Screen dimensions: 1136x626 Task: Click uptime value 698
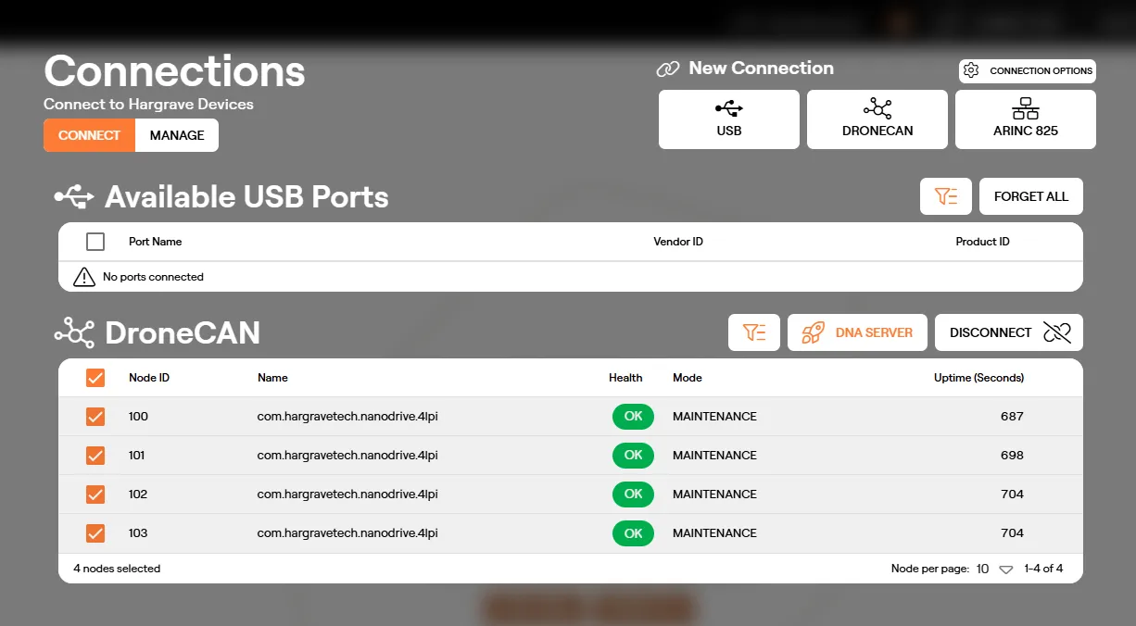pyautogui.click(x=1012, y=456)
